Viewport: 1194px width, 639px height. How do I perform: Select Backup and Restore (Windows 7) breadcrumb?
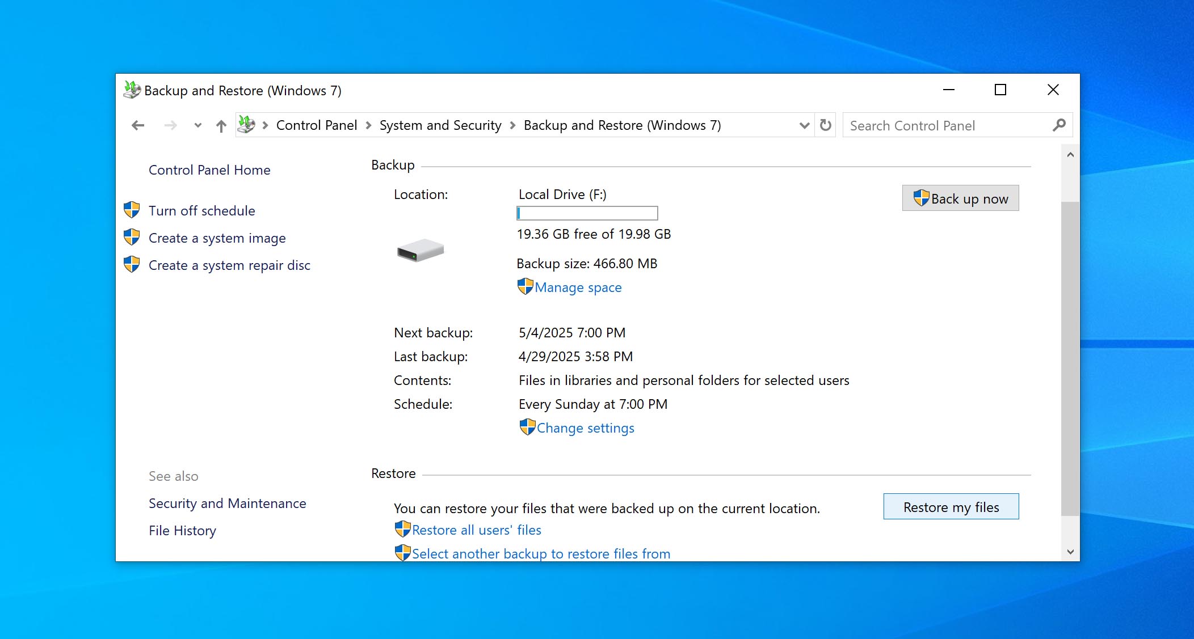pos(622,125)
